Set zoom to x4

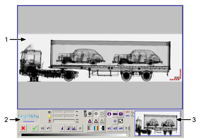tap(121, 128)
